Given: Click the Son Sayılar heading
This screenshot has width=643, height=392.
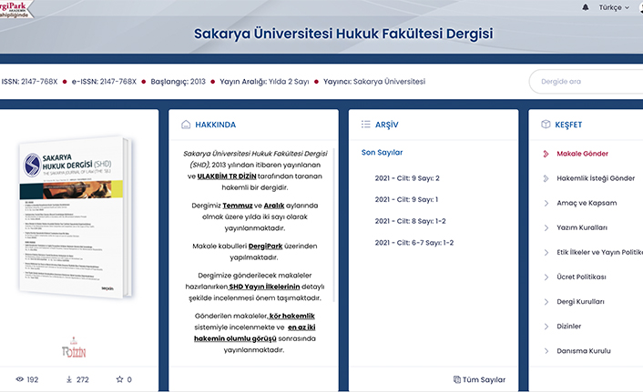Looking at the screenshot, I should (382, 153).
